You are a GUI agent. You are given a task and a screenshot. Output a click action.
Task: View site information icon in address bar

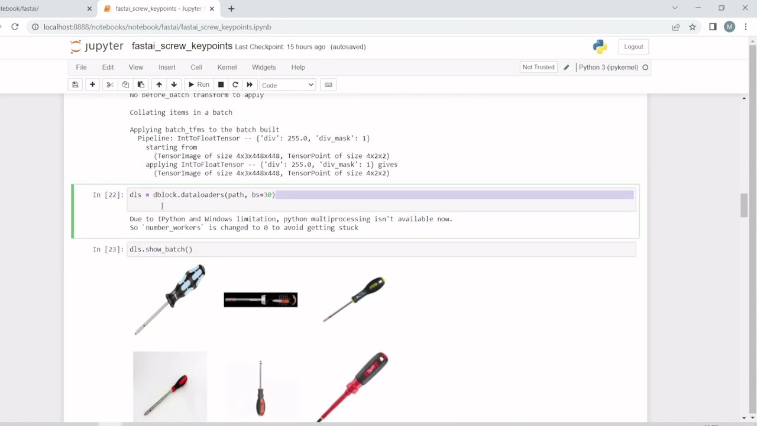[35, 27]
